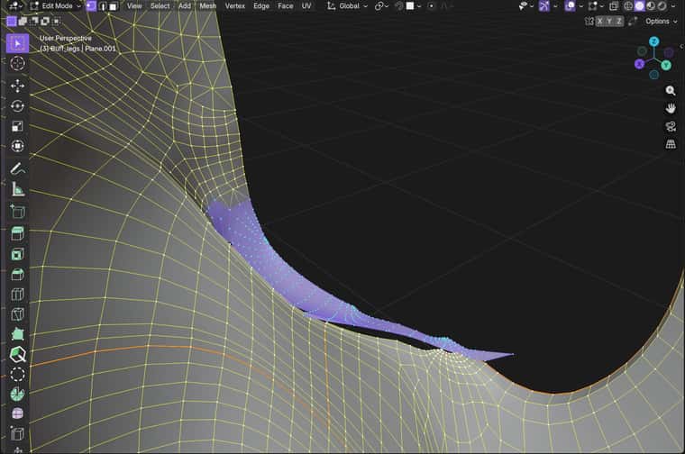
Task: Open the Mesh menu
Action: [208, 5]
